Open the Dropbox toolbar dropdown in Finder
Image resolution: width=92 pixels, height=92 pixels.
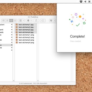[52, 20]
